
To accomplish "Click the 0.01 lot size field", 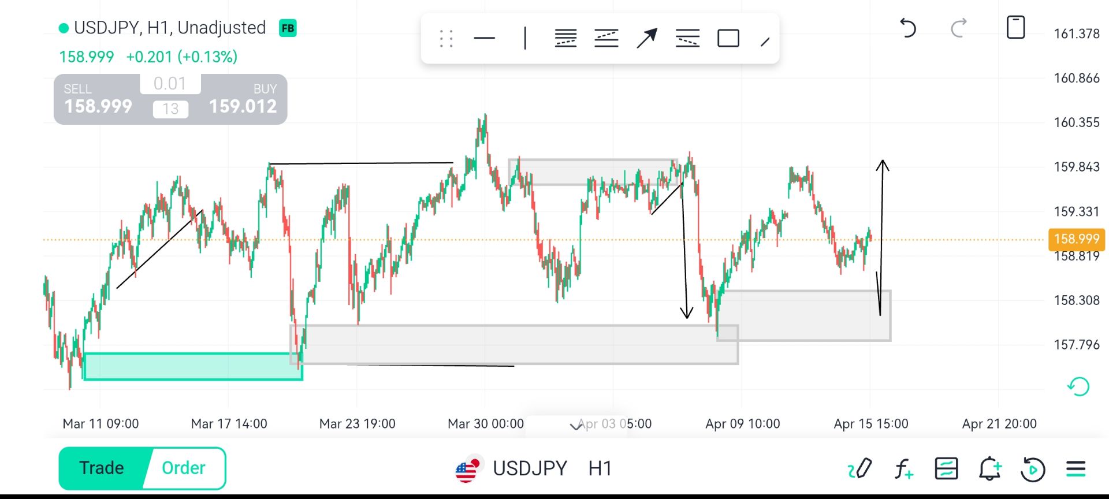I will click(170, 84).
